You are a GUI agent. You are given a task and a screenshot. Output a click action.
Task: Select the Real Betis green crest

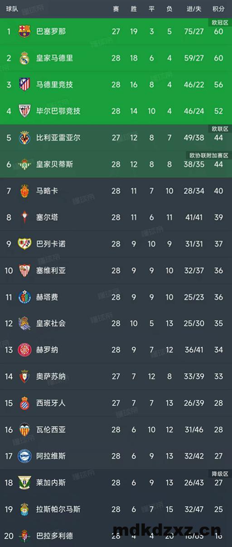pyautogui.click(x=24, y=164)
